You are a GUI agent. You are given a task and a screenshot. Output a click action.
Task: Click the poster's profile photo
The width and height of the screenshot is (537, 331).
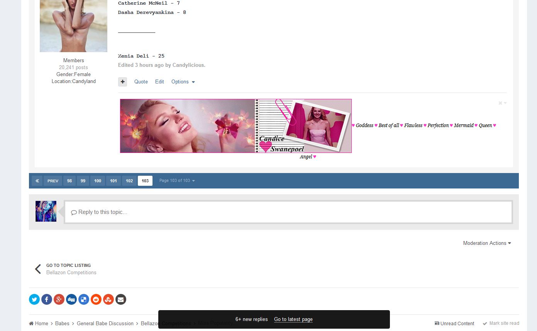73,26
